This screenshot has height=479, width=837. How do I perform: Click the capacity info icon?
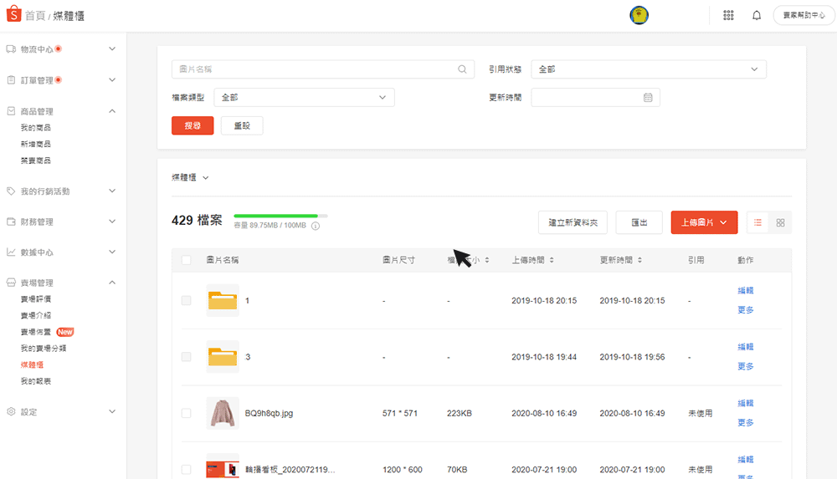(315, 226)
